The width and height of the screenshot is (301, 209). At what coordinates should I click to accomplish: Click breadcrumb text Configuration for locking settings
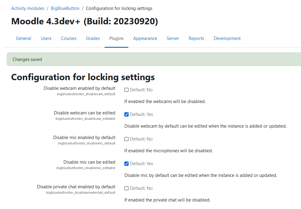pos(119,8)
